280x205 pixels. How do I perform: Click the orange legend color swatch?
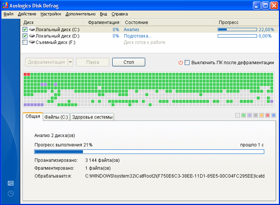(262, 115)
